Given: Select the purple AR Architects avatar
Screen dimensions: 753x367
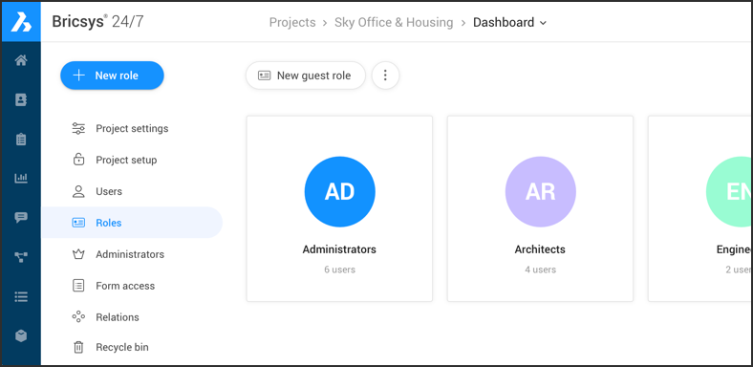Looking at the screenshot, I should pyautogui.click(x=540, y=192).
